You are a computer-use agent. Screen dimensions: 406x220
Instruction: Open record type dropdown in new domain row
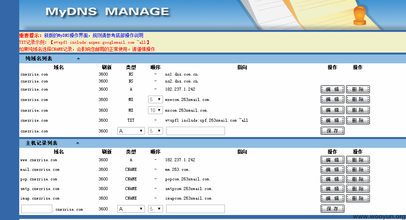pos(131,131)
